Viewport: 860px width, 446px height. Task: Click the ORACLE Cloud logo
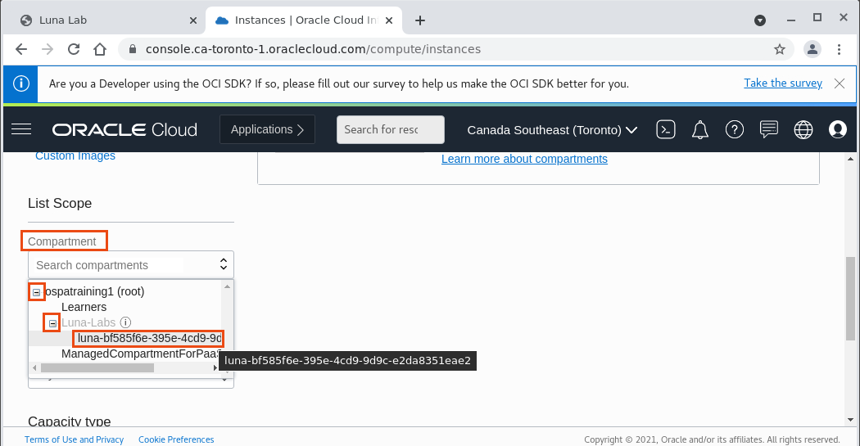point(124,130)
